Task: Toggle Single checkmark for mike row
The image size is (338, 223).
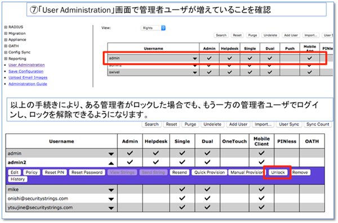Action: point(182,189)
